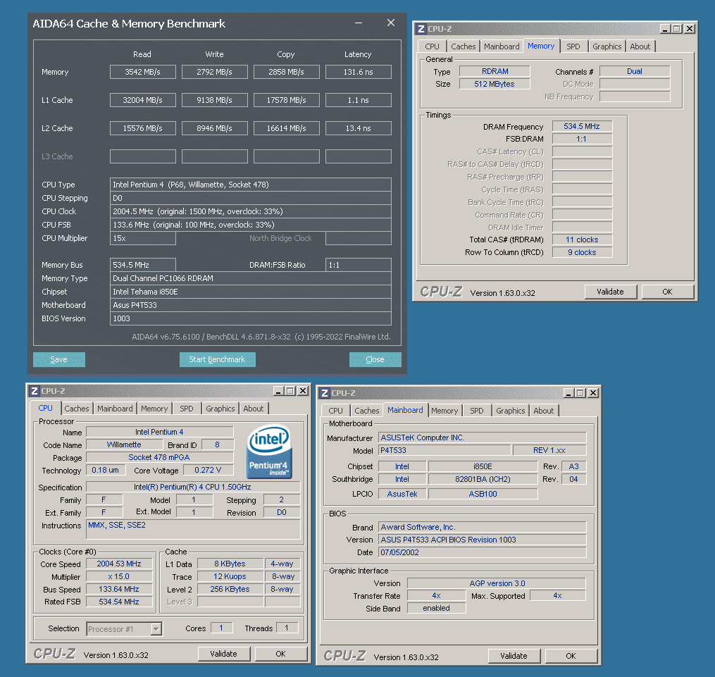Click the Chipset Intel Tehama i850E value
Image resolution: width=715 pixels, height=677 pixels.
click(250, 292)
